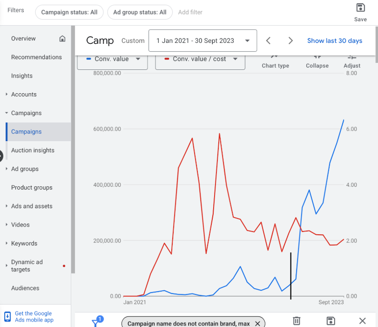This screenshot has width=378, height=327.
Task: Click Show last 30 days link
Action: [334, 41]
